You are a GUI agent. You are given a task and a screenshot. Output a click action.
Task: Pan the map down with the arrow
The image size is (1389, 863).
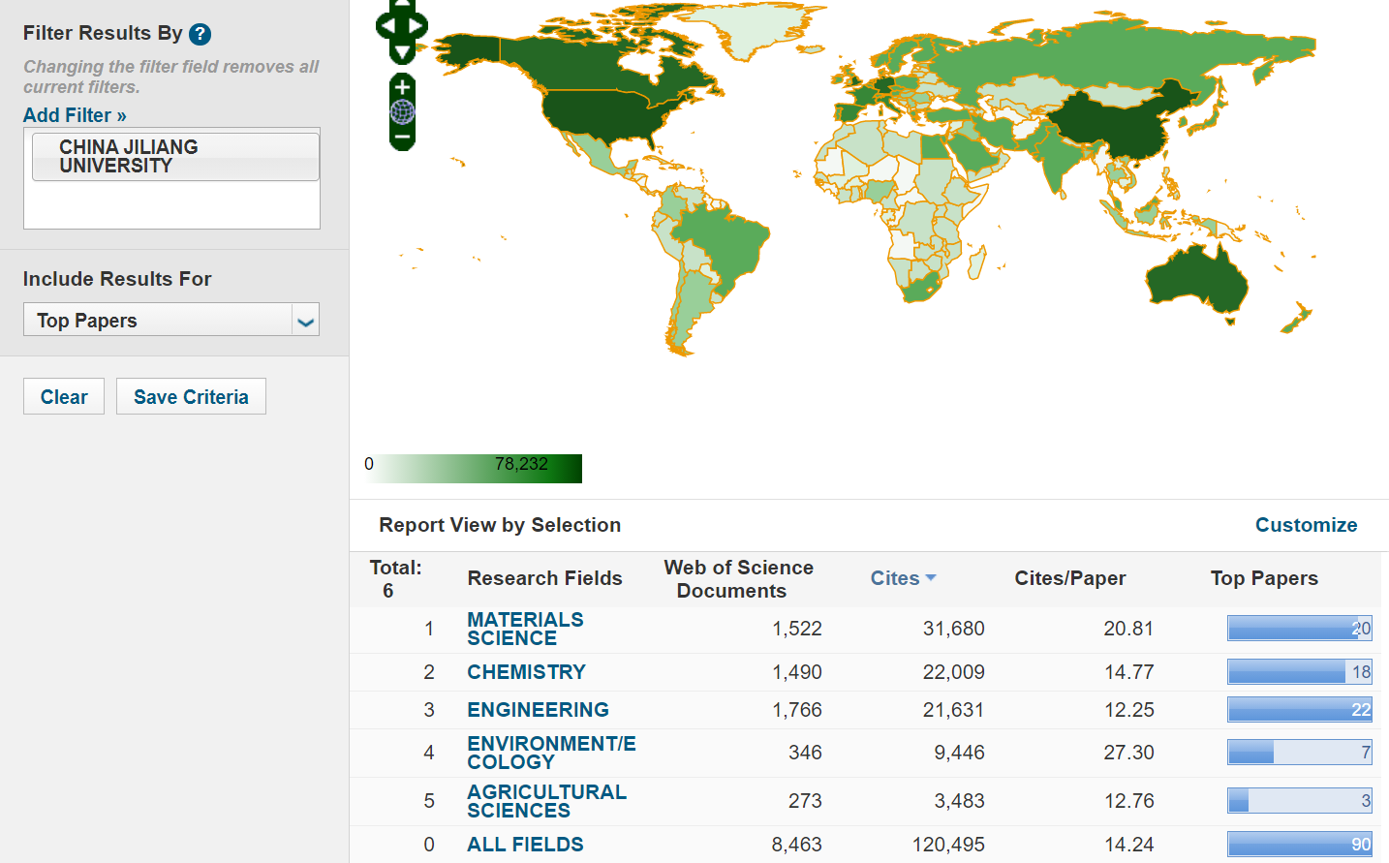pyautogui.click(x=402, y=51)
